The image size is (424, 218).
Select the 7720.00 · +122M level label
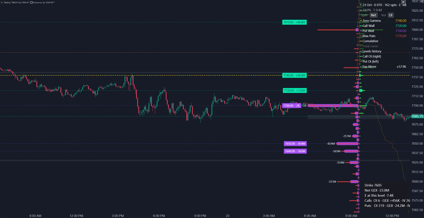tap(295, 90)
